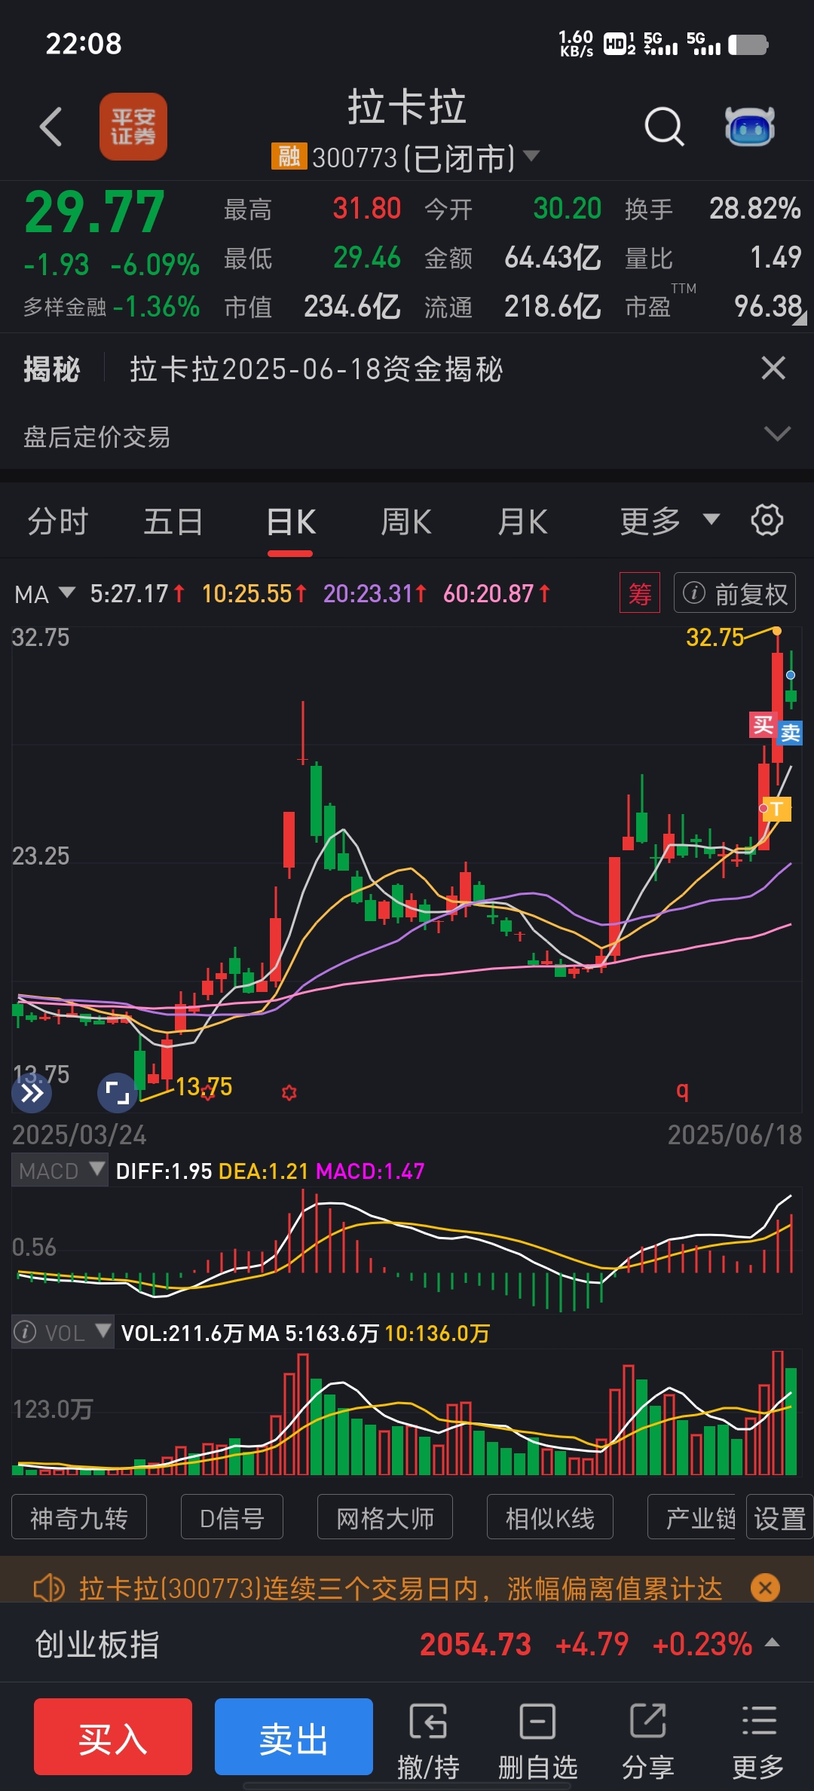
Task: Tap the speaker announcement icon
Action: coord(49,1589)
